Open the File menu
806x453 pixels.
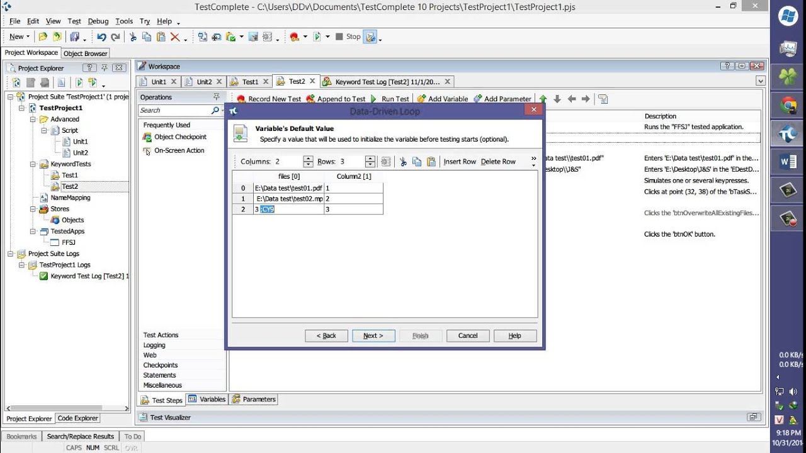coord(14,21)
